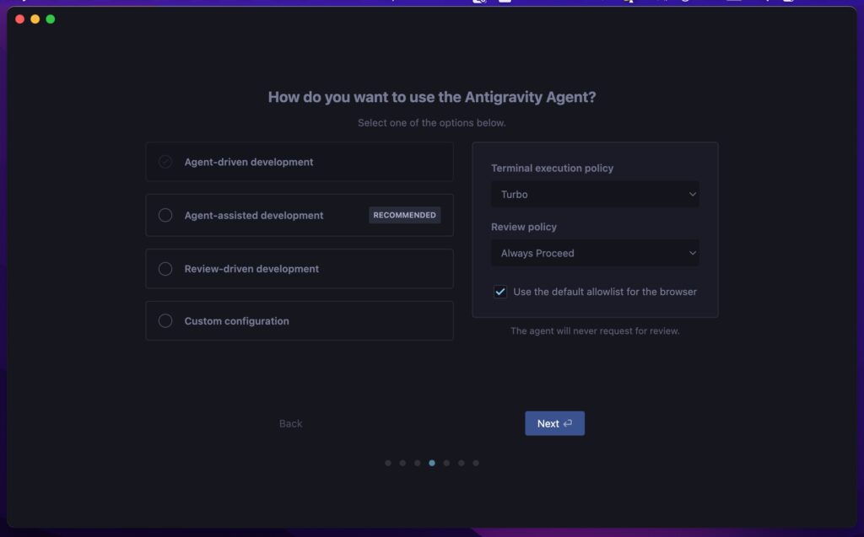
Task: Go back using the Back button
Action: 290,423
